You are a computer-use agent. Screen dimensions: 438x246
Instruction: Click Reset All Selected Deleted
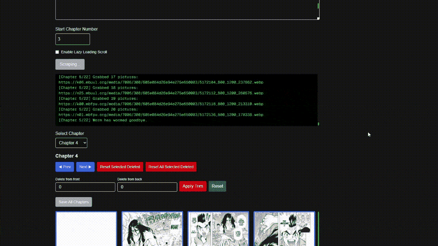click(x=171, y=167)
